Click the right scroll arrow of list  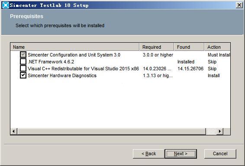tap(220, 132)
